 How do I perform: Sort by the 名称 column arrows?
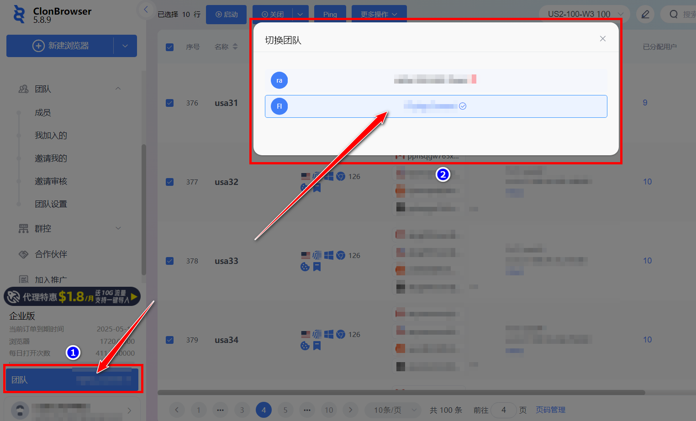(x=235, y=47)
